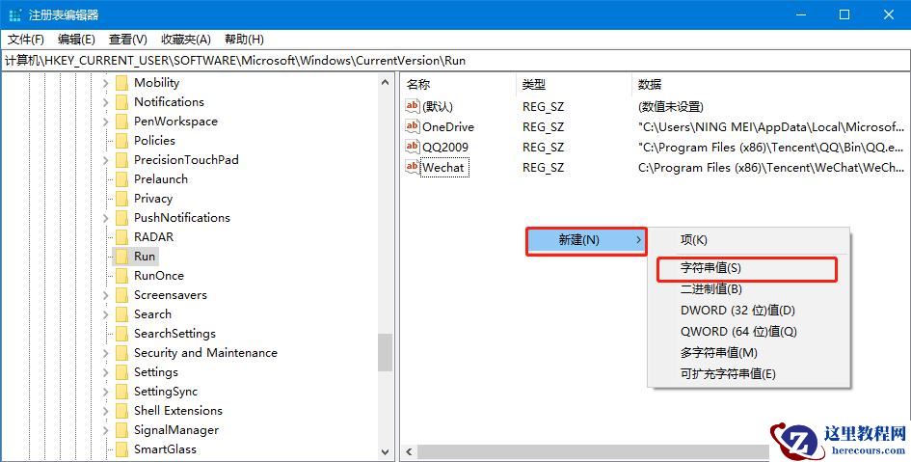
Task: Click the PrecisionTouchPad folder icon
Action: tap(121, 160)
